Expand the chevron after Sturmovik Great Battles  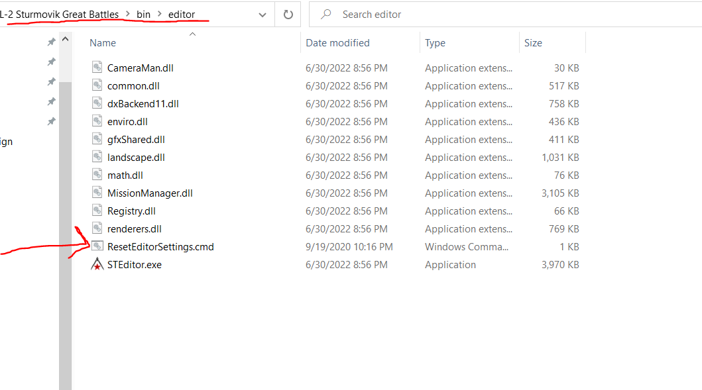coord(127,15)
